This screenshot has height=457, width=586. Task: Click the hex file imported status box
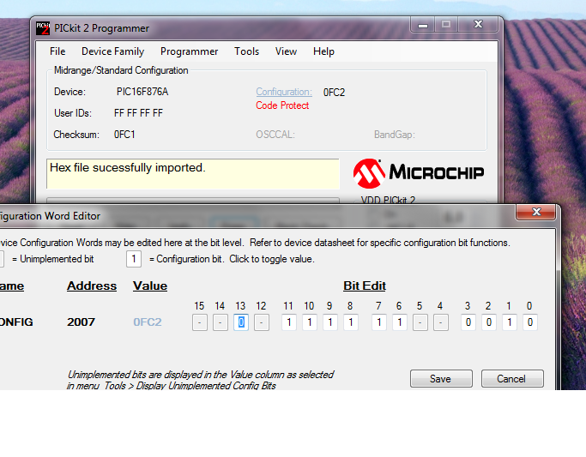[x=193, y=173]
